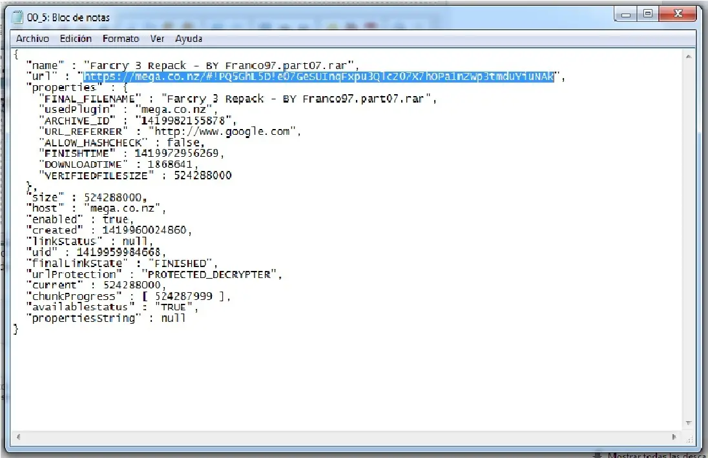Minimize the Bloc de notas window

coord(626,14)
